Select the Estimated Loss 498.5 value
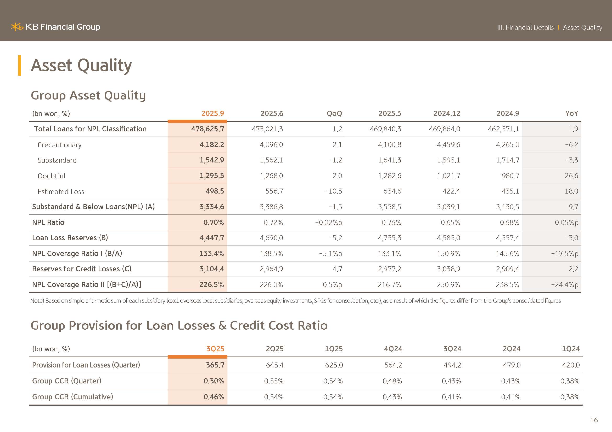 point(215,191)
